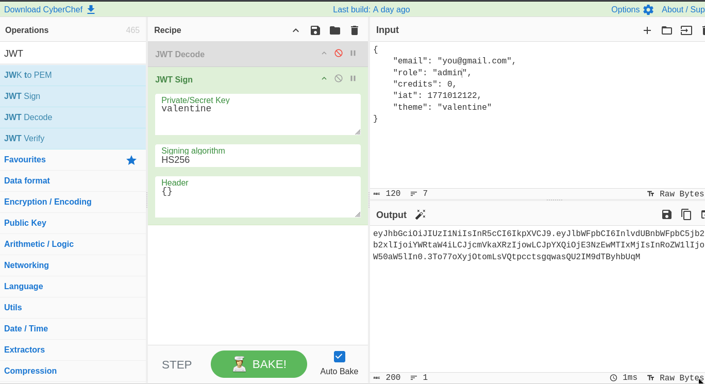Save output to file

(x=667, y=214)
